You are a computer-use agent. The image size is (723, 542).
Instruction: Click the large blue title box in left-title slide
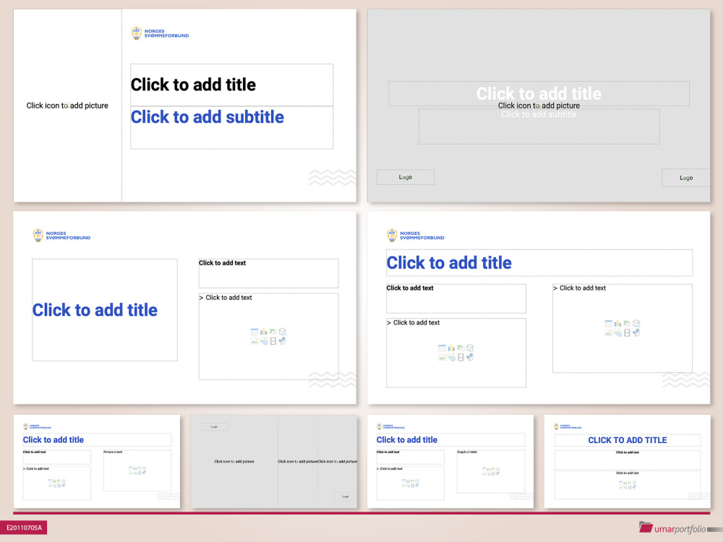(x=105, y=310)
